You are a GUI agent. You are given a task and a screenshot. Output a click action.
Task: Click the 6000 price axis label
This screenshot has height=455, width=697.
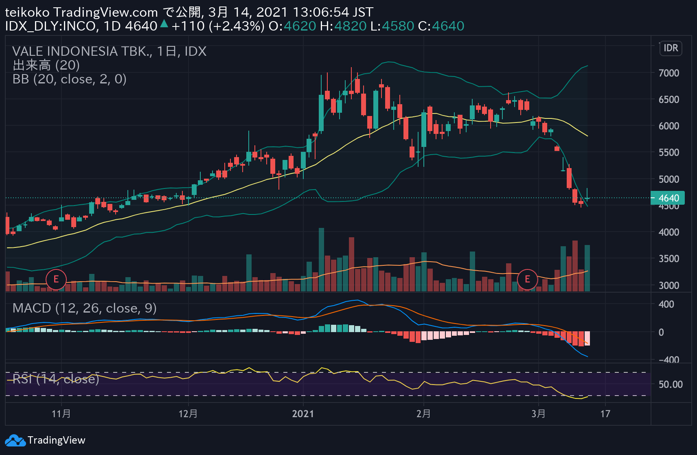point(669,126)
